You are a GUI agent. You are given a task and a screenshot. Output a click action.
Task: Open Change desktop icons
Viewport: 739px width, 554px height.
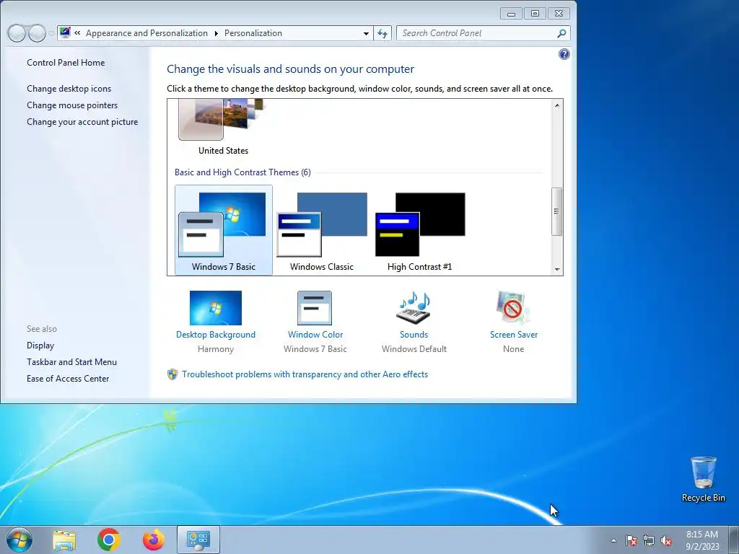click(69, 89)
